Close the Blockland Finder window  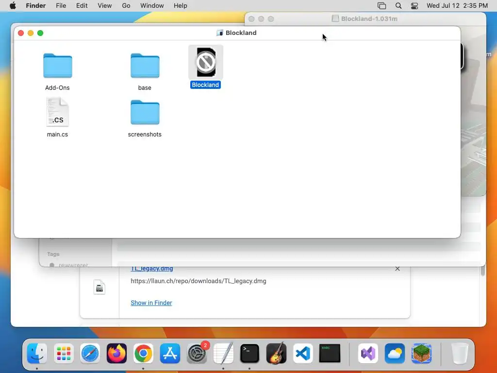tap(21, 33)
